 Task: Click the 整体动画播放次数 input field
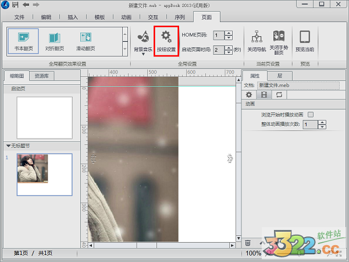point(310,125)
